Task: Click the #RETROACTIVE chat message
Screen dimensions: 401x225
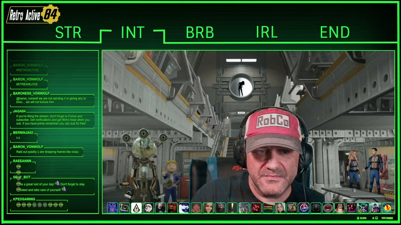Action: pyautogui.click(x=27, y=70)
